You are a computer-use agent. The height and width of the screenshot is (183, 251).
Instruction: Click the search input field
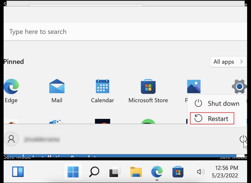coord(84,32)
